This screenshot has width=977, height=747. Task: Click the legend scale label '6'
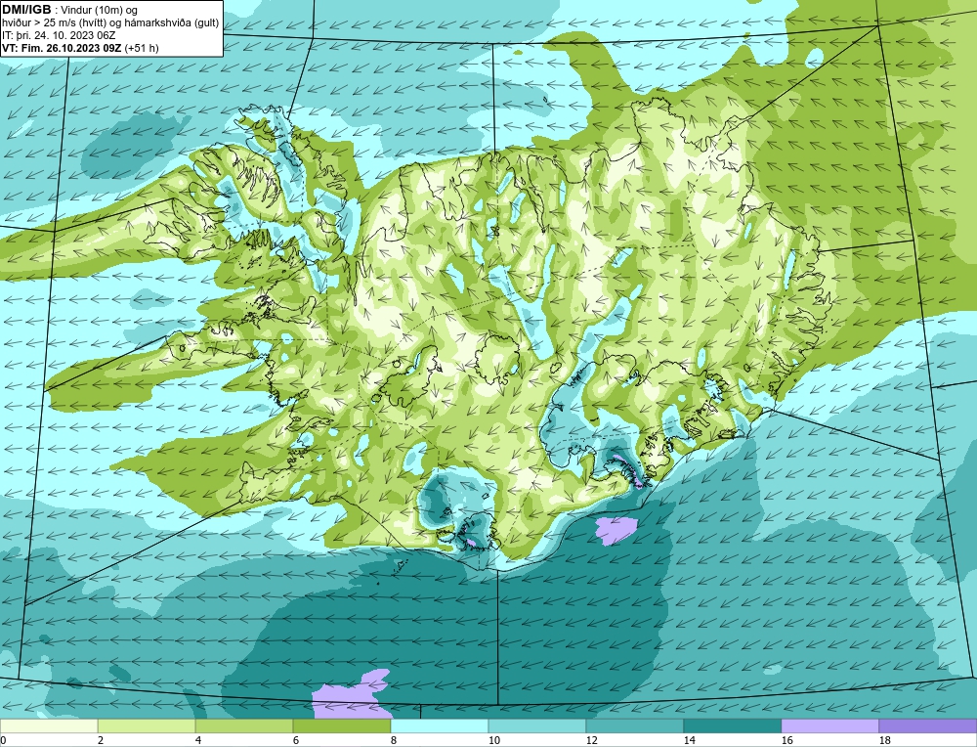(296, 740)
